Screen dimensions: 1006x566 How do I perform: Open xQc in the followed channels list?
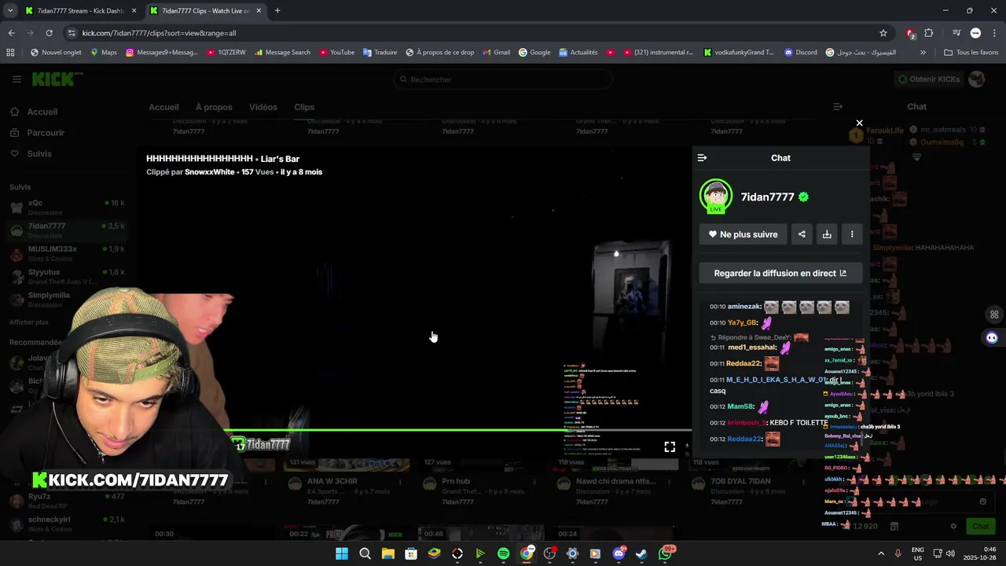[68, 207]
